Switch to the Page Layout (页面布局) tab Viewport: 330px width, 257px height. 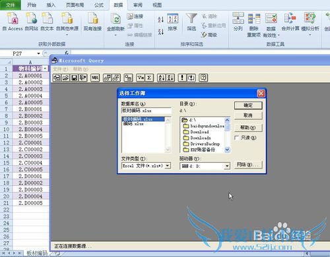75,5
